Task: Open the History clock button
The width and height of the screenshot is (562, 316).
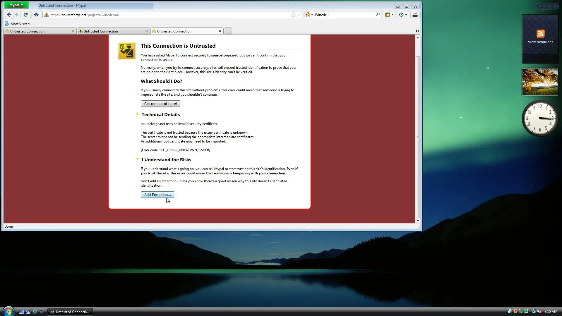Action: [403, 15]
